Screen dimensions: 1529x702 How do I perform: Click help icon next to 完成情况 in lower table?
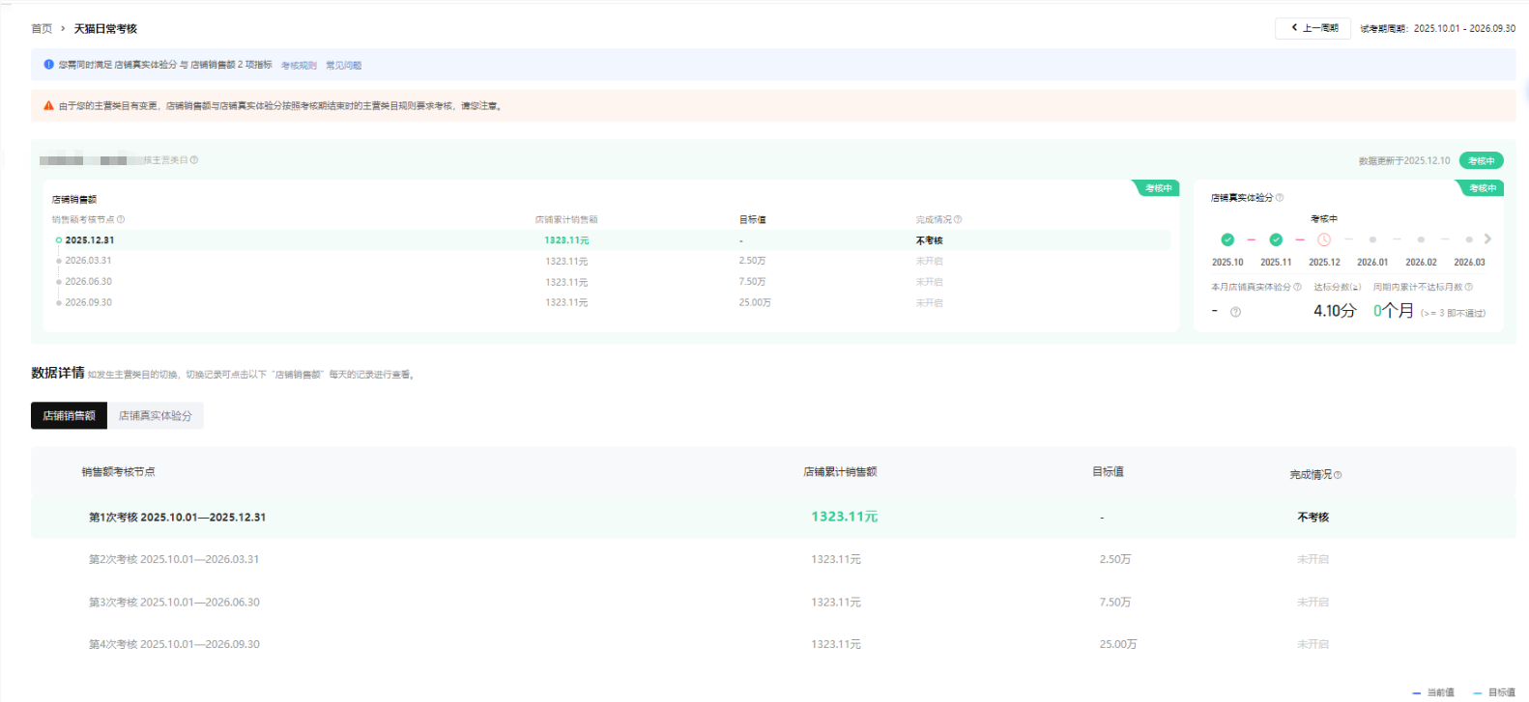(1338, 475)
